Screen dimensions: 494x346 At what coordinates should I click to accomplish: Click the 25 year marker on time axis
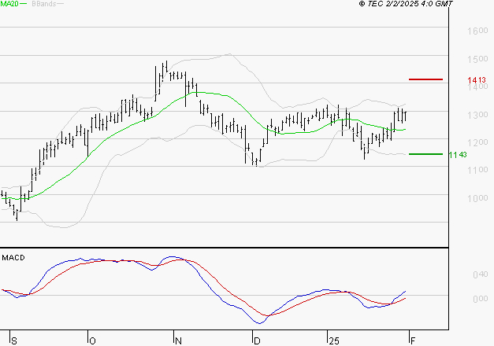pos(334,341)
